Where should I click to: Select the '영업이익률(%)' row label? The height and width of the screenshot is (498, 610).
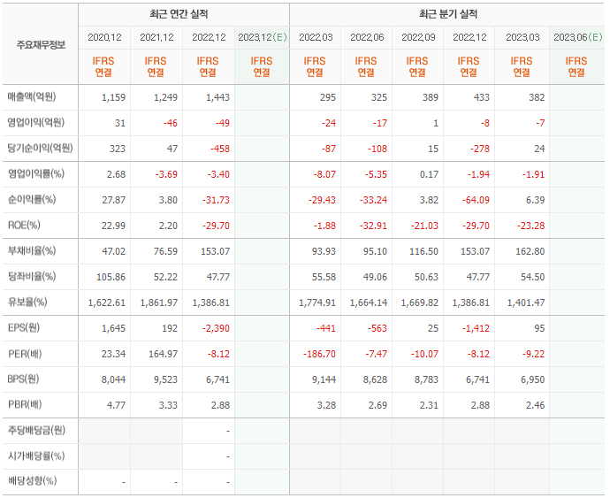click(x=35, y=174)
